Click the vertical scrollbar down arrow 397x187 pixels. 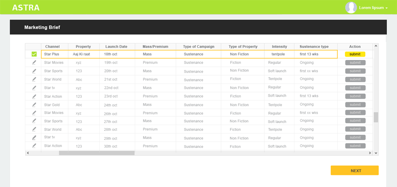coord(376,153)
